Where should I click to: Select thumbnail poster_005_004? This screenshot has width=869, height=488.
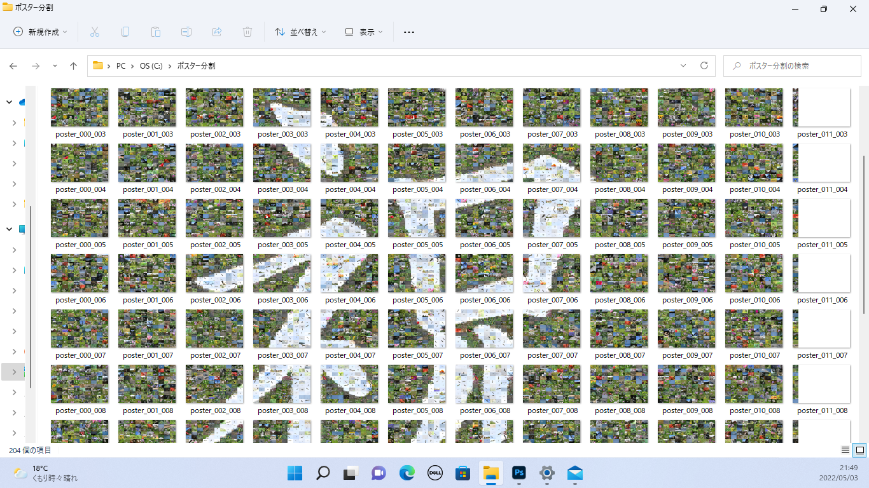point(417,163)
